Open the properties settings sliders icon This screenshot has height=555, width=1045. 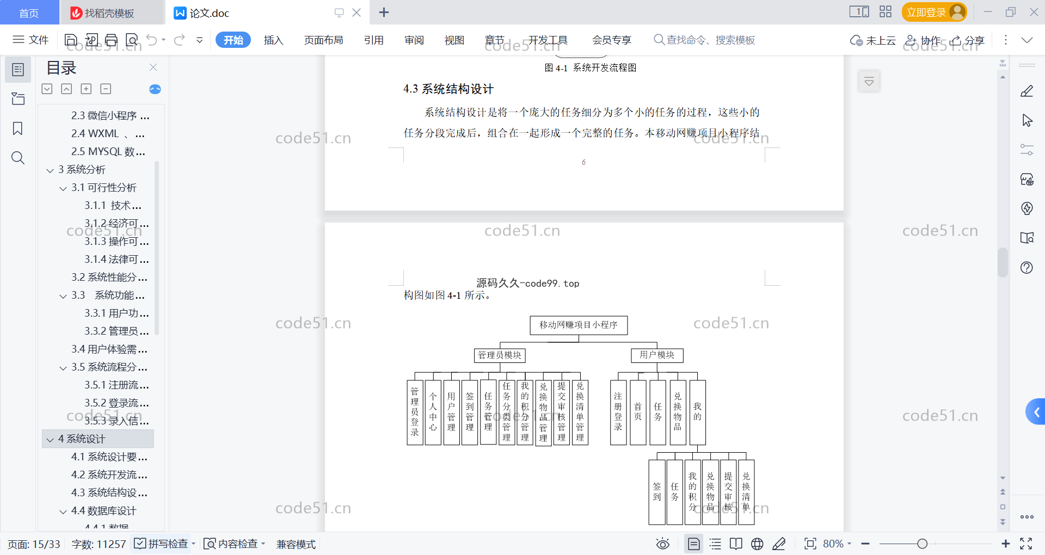coord(1027,150)
